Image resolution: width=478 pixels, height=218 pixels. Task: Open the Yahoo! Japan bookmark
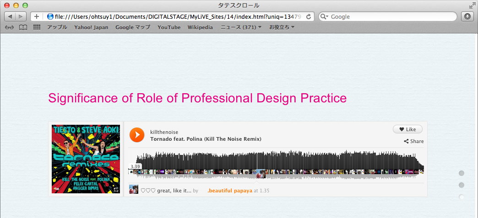pyautogui.click(x=91, y=27)
